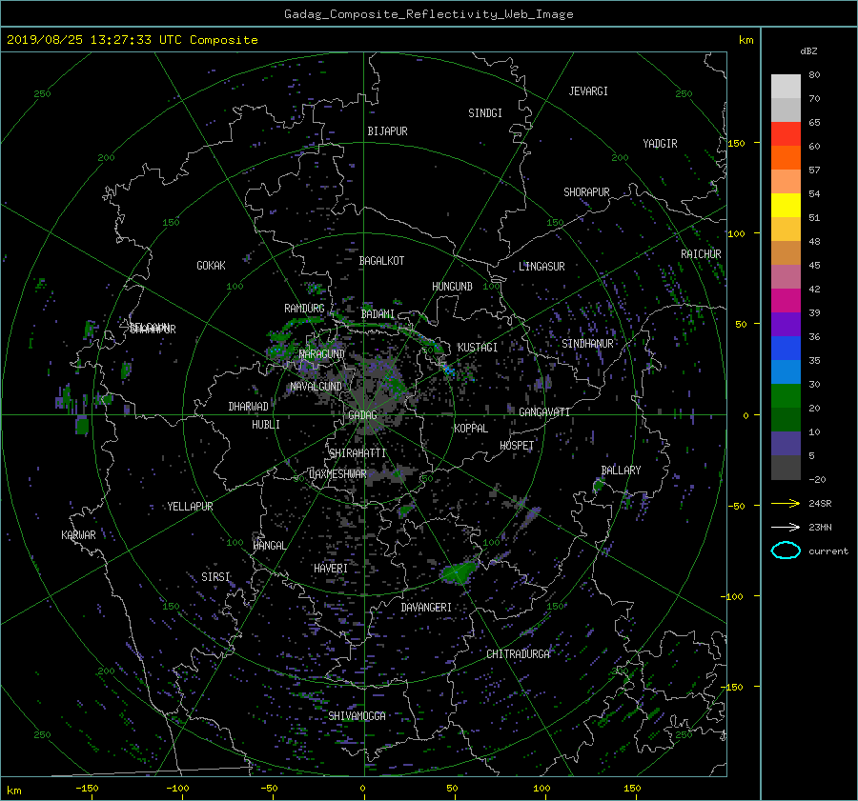Click the bright green 20-30 dBZ legend swatch

[786, 396]
